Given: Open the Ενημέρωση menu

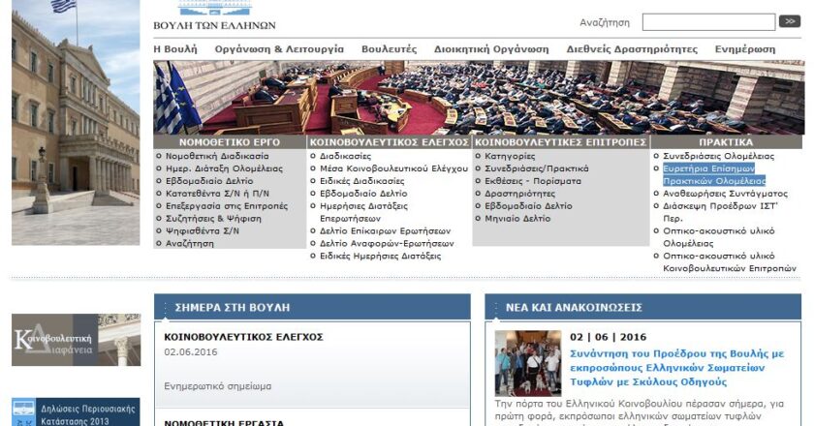Looking at the screenshot, I should [745, 49].
